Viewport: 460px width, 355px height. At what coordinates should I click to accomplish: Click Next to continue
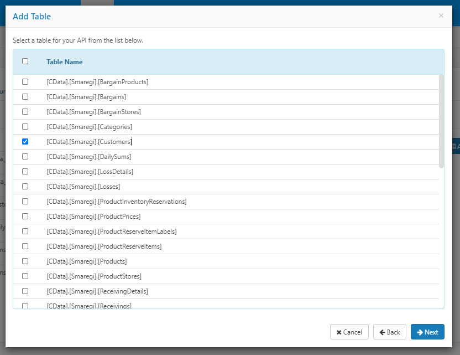[x=427, y=332]
